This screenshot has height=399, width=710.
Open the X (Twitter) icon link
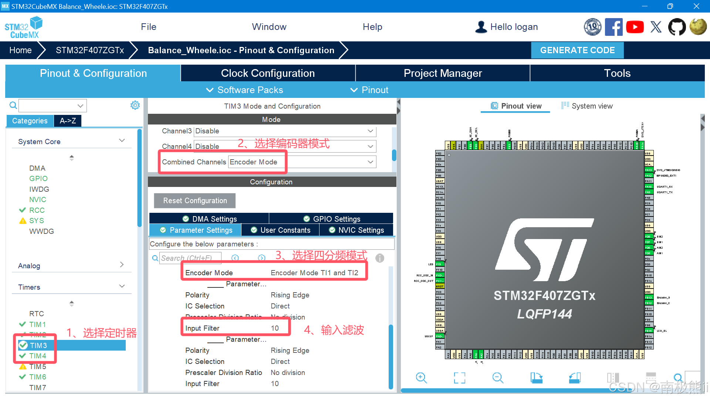(656, 27)
